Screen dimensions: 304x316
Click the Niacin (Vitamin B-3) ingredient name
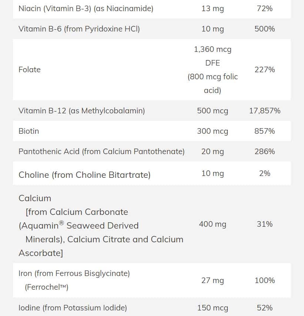(x=86, y=9)
